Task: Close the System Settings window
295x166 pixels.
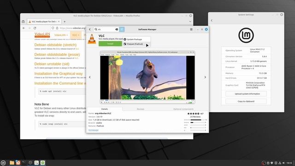Action: pyautogui.click(x=282, y=15)
